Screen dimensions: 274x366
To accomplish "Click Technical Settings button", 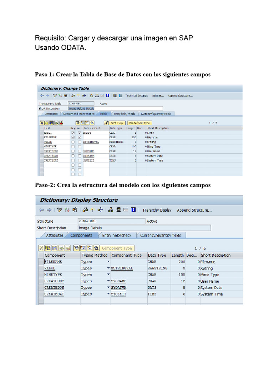I will 137,96.
